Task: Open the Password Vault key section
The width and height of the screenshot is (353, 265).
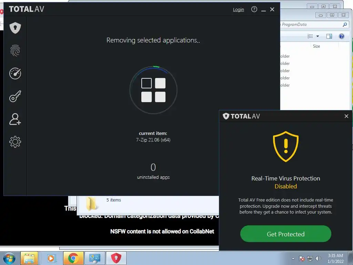Action: coord(15,96)
